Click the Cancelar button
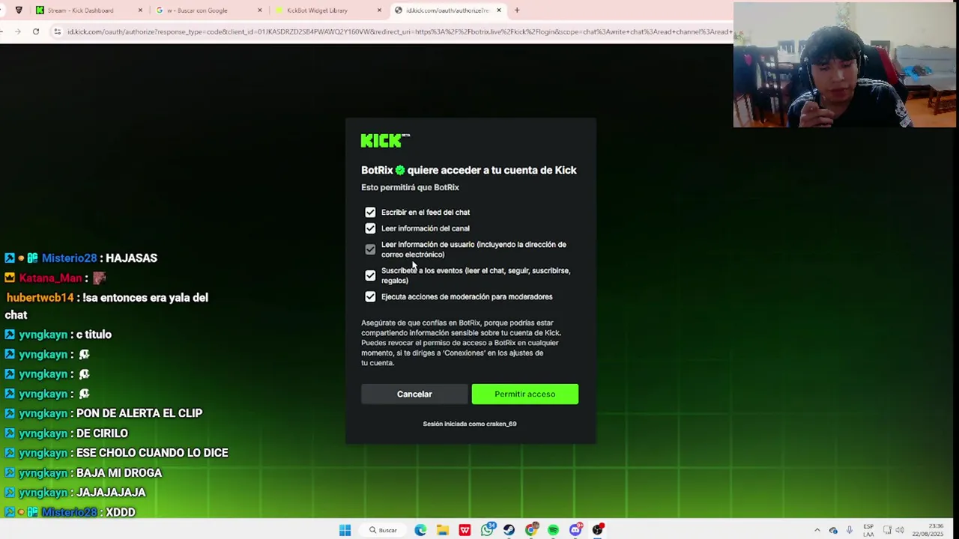The image size is (959, 539). coord(414,394)
